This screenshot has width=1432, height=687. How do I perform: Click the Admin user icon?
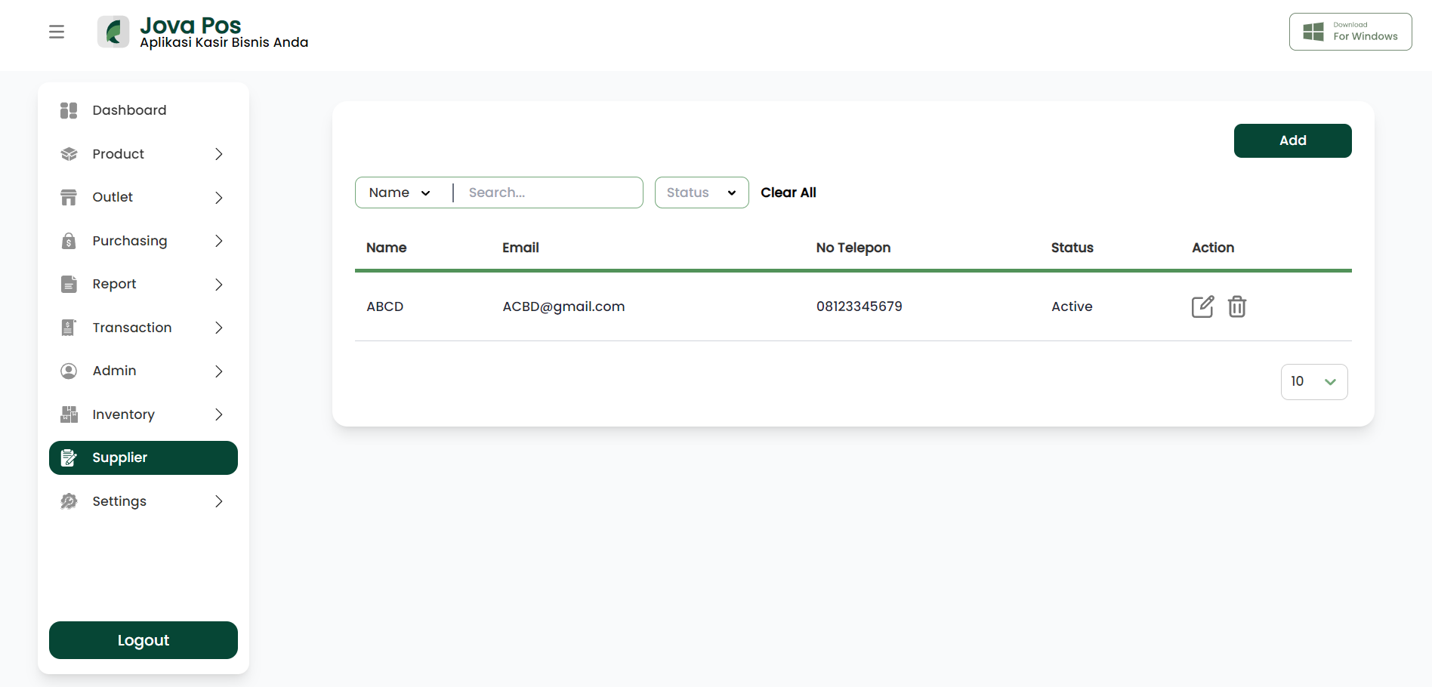pyautogui.click(x=69, y=371)
